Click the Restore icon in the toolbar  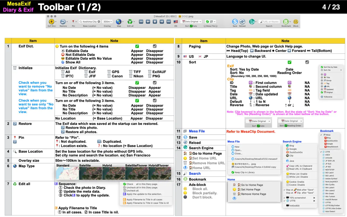(x=63, y=22)
